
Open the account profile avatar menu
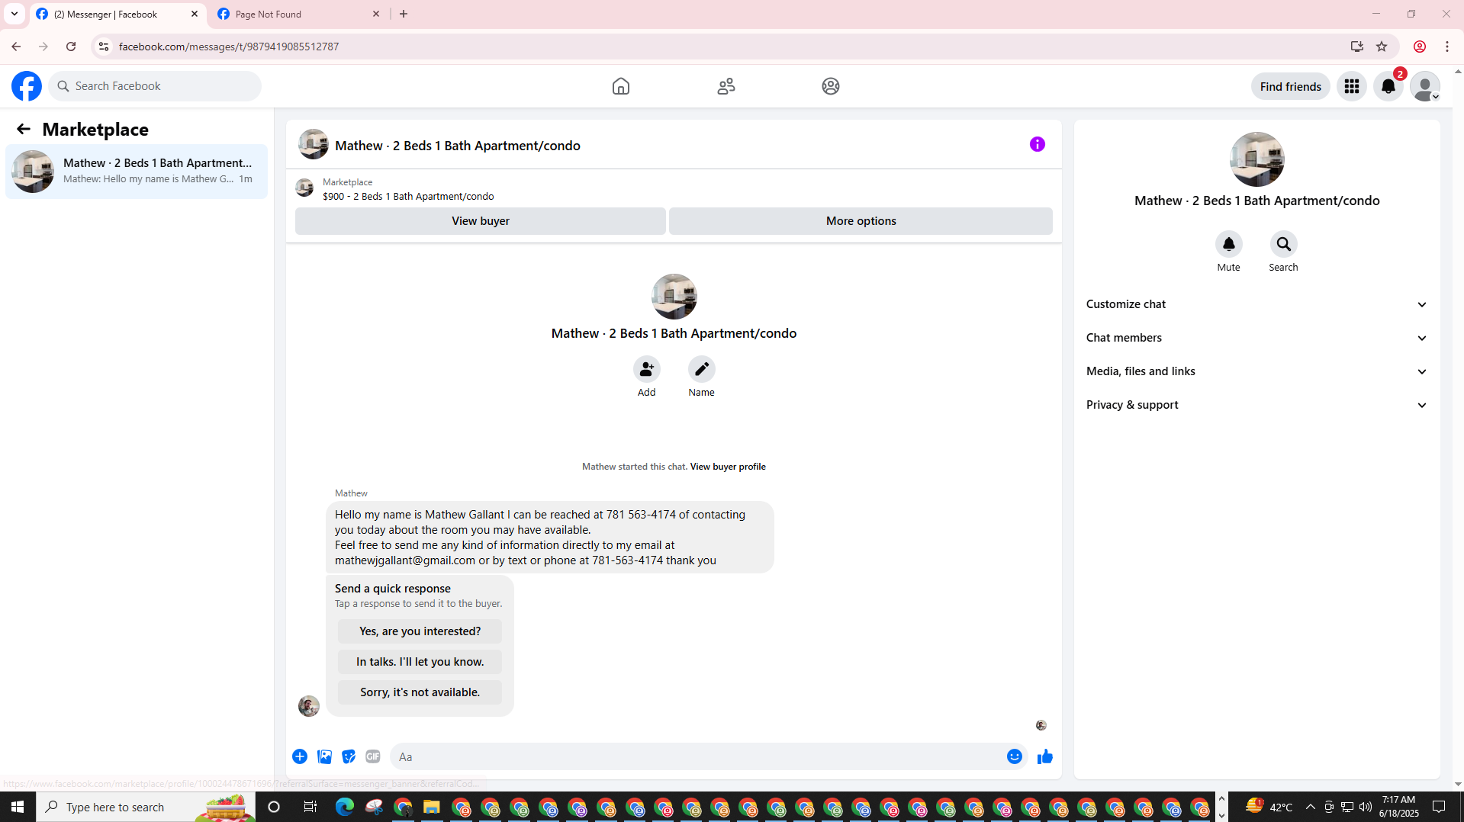(1425, 86)
